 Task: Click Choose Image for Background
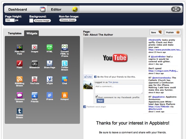coord(42,20)
